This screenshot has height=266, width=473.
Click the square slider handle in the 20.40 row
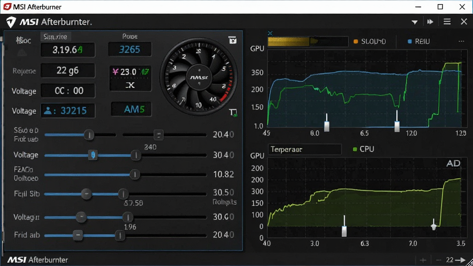click(x=158, y=135)
